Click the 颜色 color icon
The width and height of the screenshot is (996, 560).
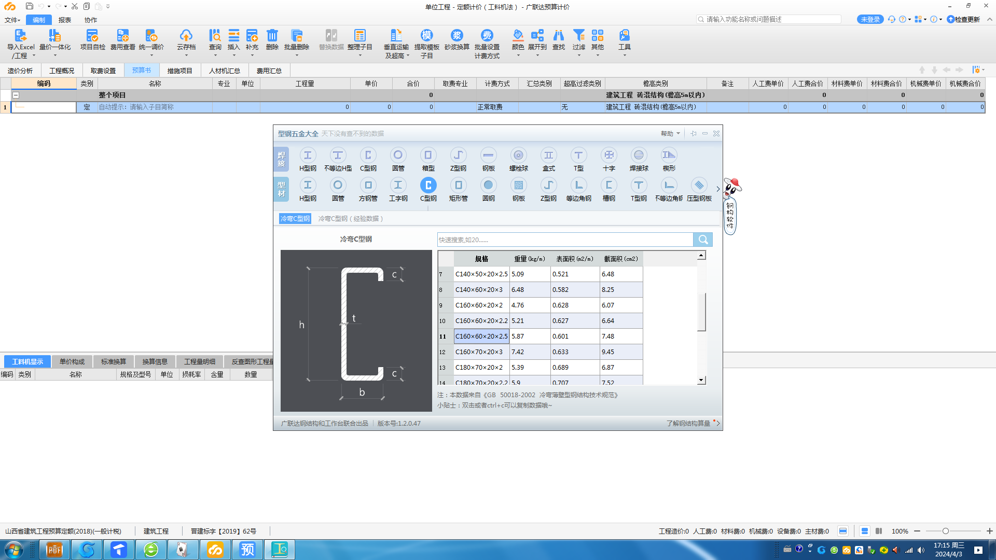click(x=518, y=35)
